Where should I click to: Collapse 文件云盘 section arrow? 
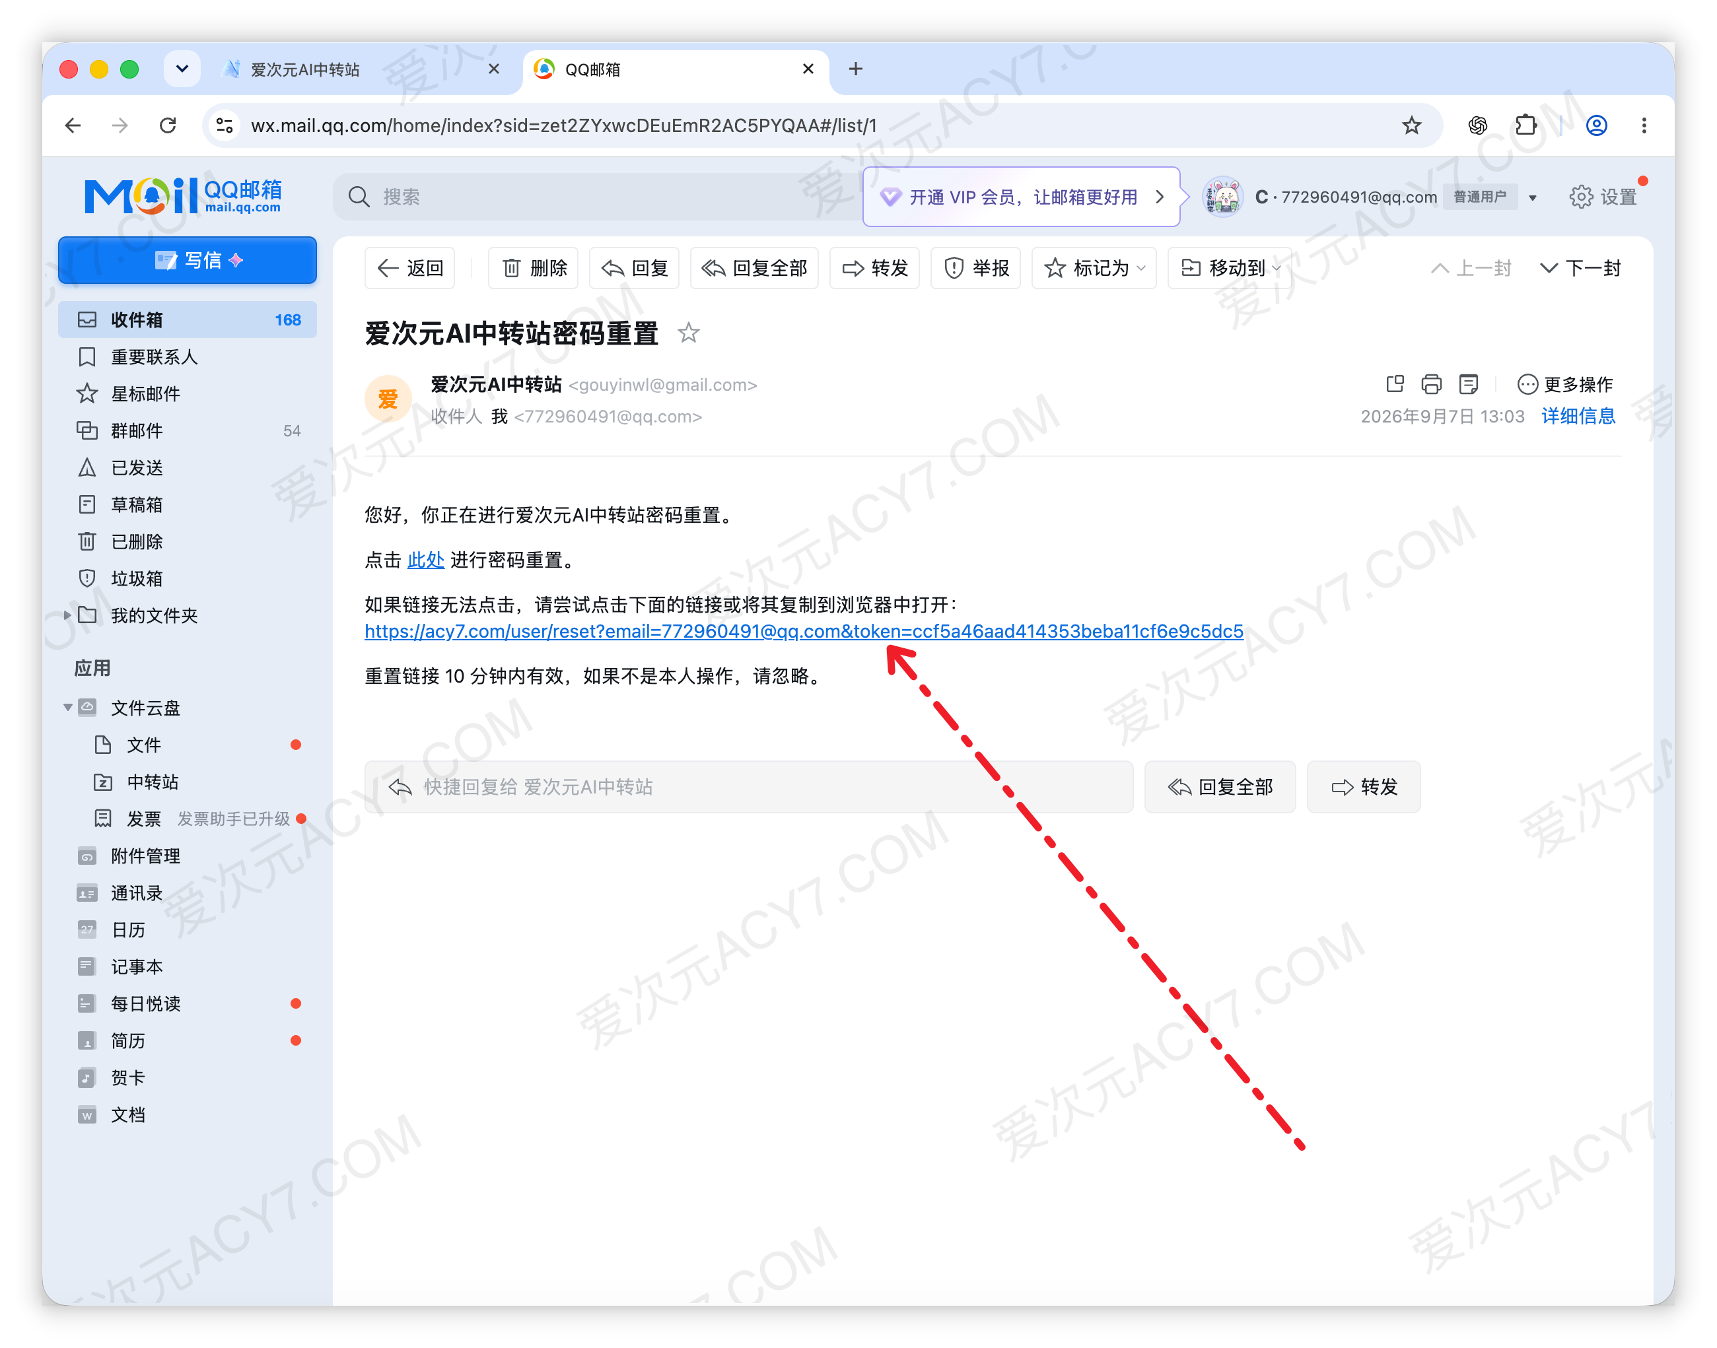pos(67,708)
